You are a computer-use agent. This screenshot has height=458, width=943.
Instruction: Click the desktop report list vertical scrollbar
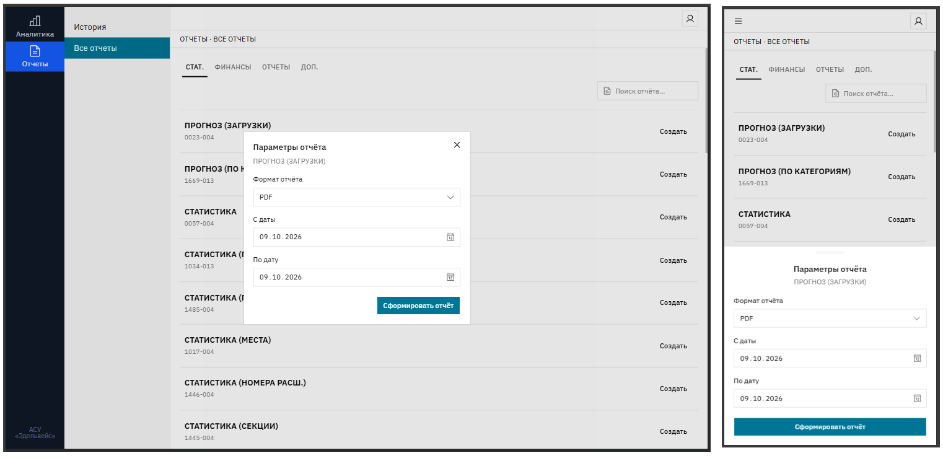[x=707, y=100]
